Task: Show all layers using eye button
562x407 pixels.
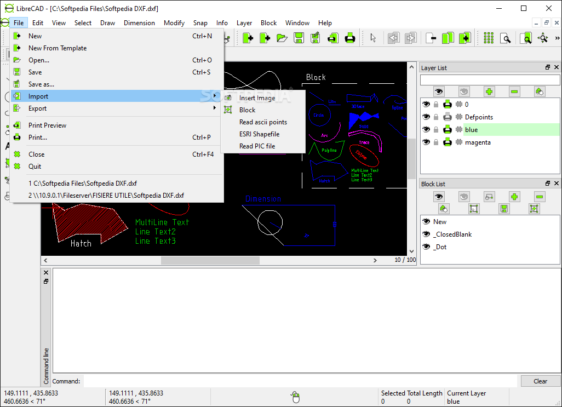Action: tap(439, 91)
